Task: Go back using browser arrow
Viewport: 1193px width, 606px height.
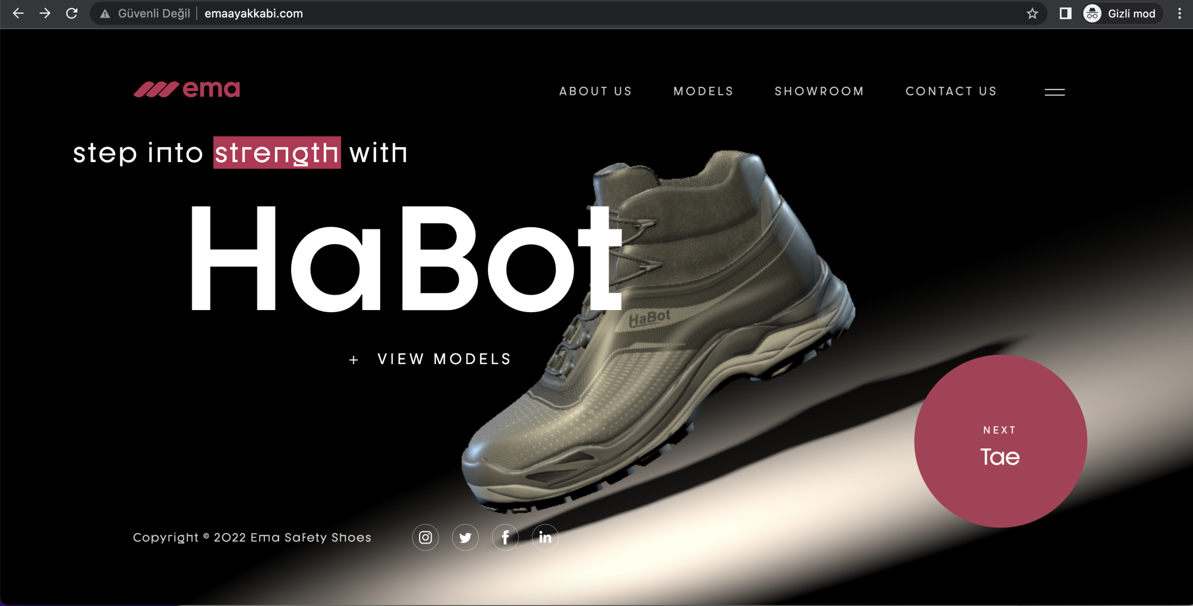Action: 18,14
